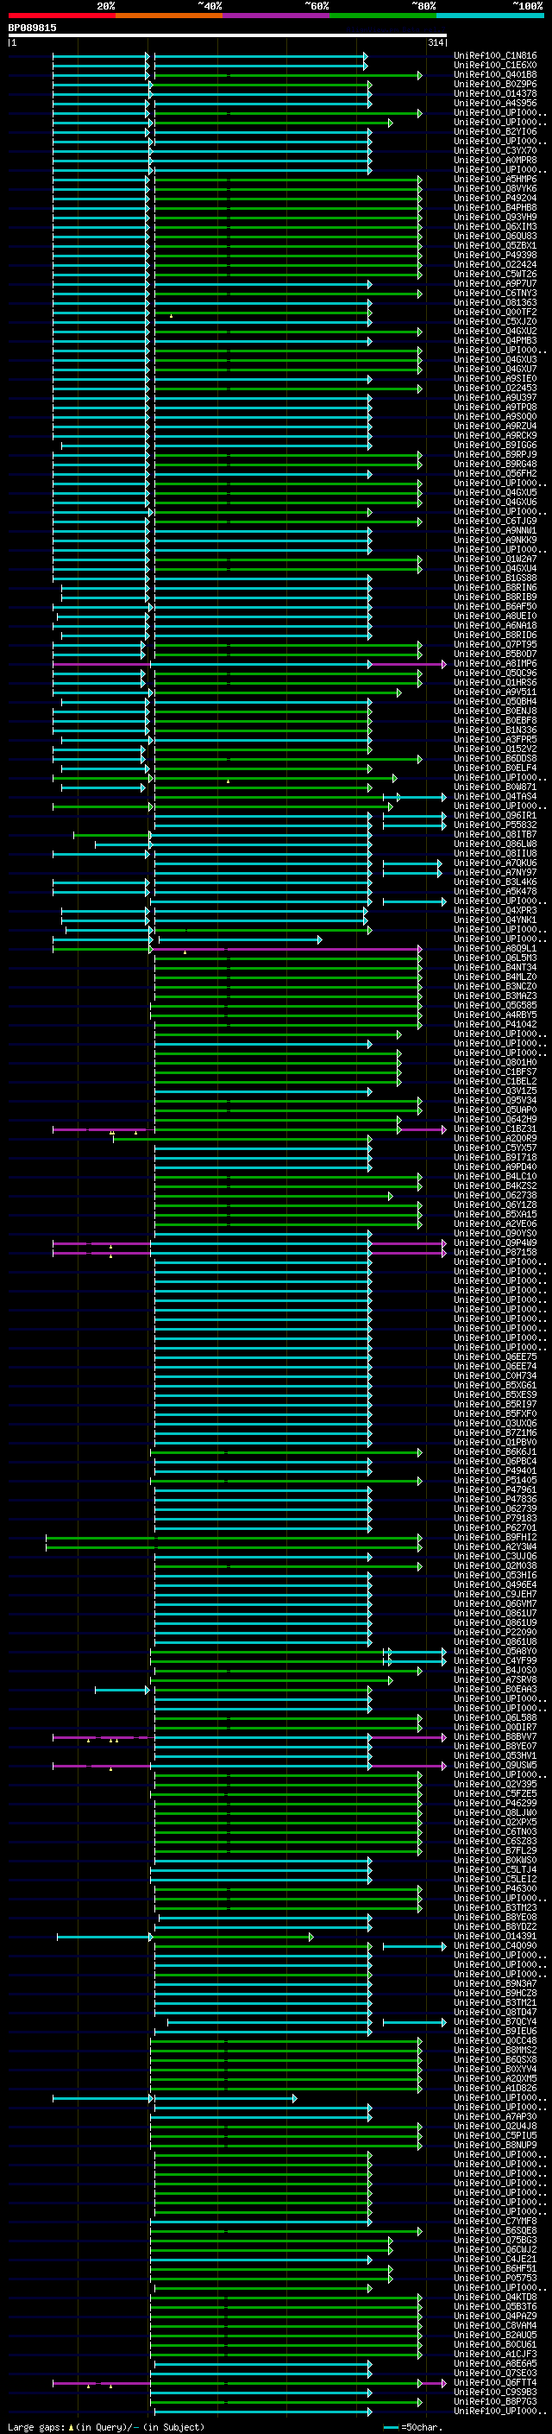Open hit UniRef100_C1E6X0

point(494,66)
